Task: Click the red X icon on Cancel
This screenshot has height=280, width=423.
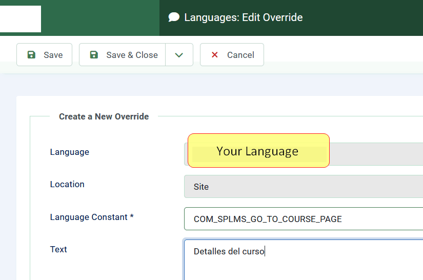Action: [x=215, y=55]
